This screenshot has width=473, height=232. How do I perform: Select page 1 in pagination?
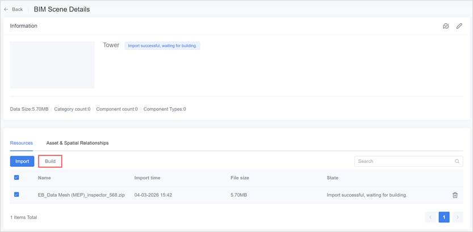coord(444,217)
